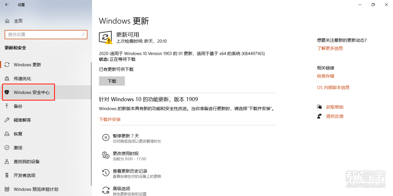The width and height of the screenshot is (393, 196).
Task: Focus the 查找设置 search field
Action: (x=46, y=35)
